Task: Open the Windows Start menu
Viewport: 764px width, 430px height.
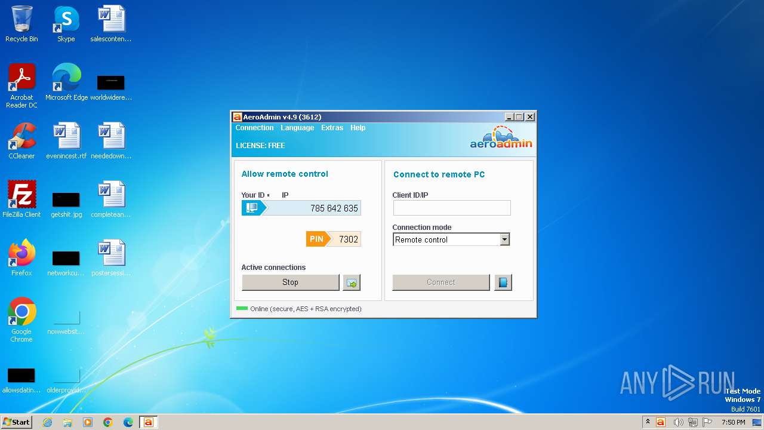Action: pyautogui.click(x=16, y=422)
